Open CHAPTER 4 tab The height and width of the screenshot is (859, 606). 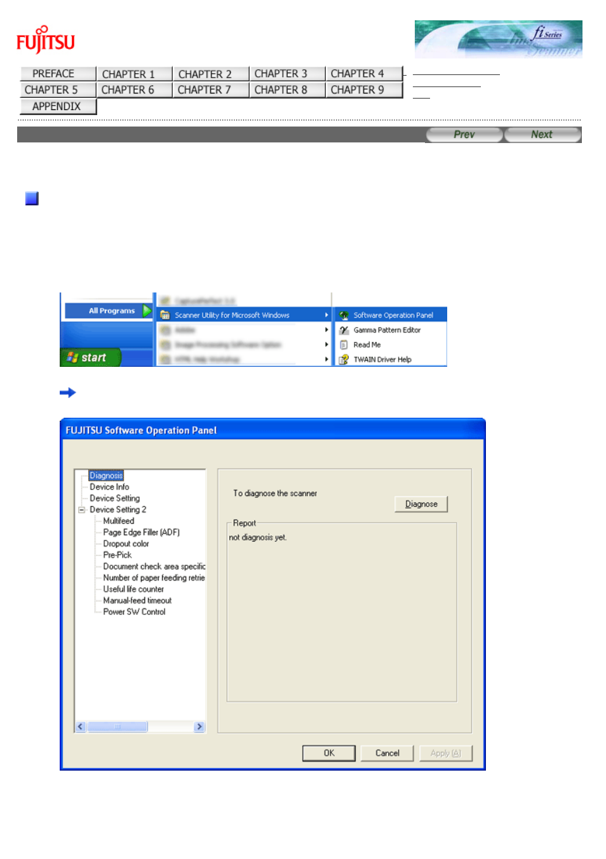pos(363,74)
